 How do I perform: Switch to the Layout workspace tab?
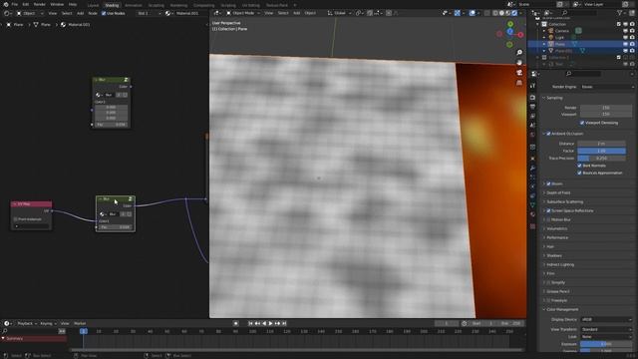point(93,5)
